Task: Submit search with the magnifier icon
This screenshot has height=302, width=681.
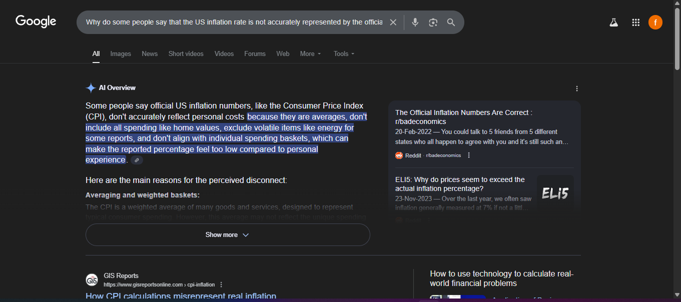Action: [451, 22]
